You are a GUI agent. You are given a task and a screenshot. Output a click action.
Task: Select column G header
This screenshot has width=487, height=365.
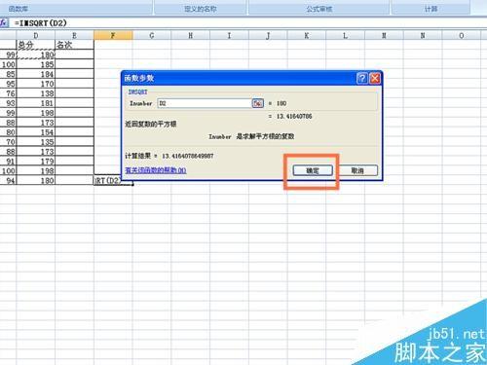[152, 35]
